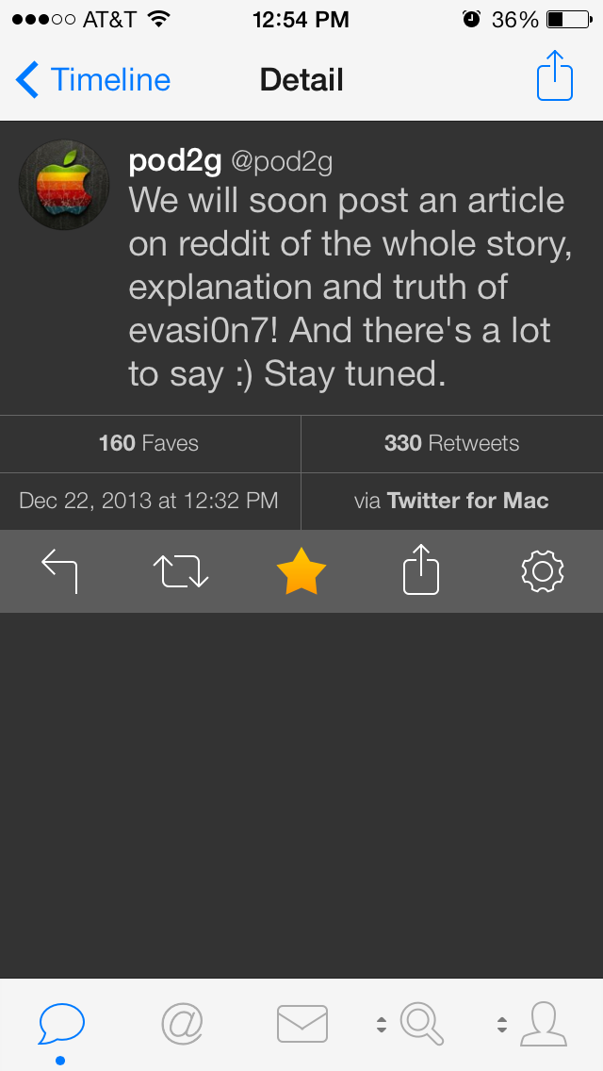Switch to the Mentions tab
Screen dimensions: 603x1071
pos(182,1024)
